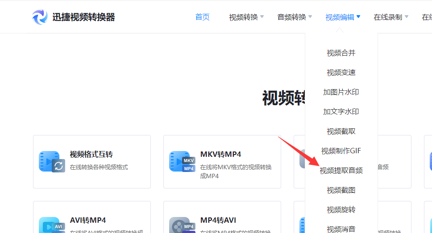Click the 迅捷视频转换器 swirl logo icon
Viewport: 432px width, 233px height.
[x=40, y=17]
